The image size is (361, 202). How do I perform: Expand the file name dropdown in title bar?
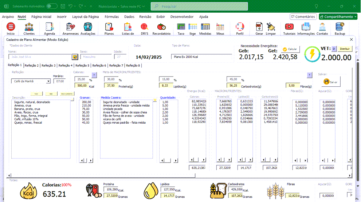coord(144,7)
